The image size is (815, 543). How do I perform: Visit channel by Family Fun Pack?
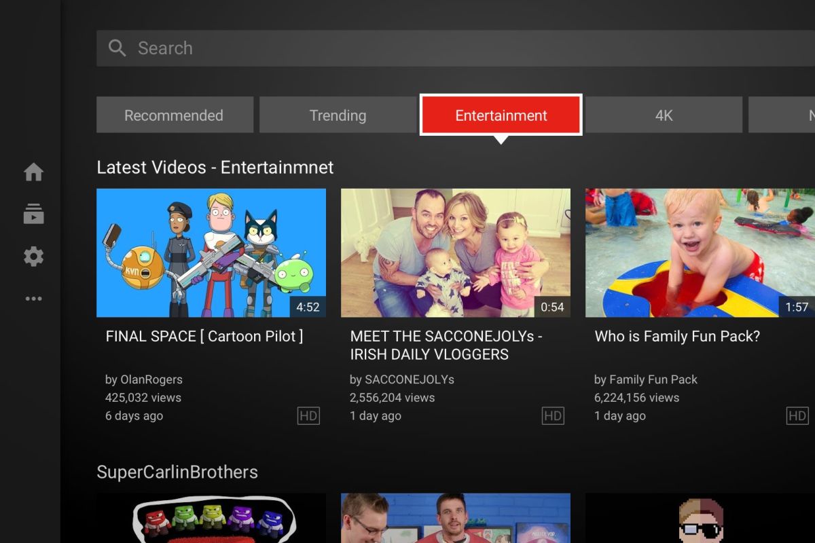tap(646, 379)
